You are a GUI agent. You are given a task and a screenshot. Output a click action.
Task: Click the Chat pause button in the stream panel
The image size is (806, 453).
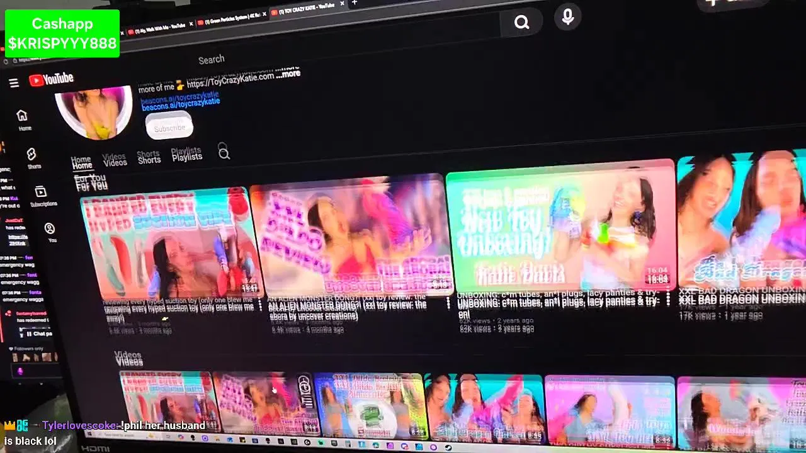[x=39, y=333]
